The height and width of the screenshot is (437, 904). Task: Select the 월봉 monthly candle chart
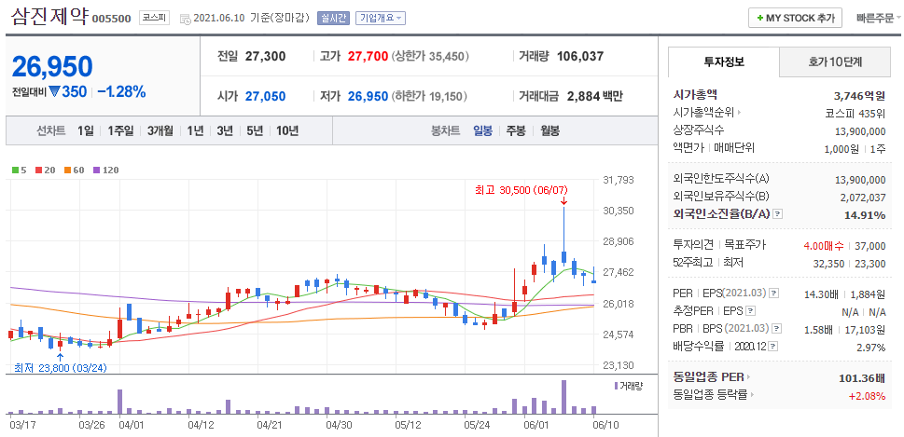pos(550,130)
